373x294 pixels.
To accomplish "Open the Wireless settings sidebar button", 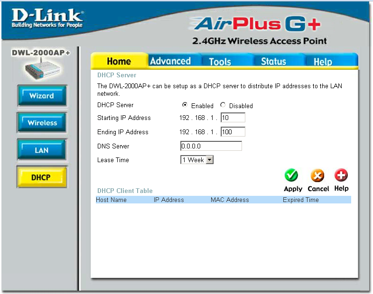I will (x=42, y=123).
